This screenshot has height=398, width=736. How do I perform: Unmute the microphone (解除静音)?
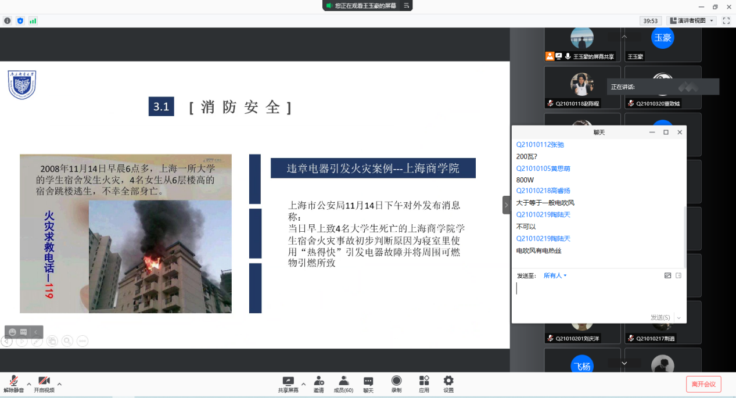[13, 384]
